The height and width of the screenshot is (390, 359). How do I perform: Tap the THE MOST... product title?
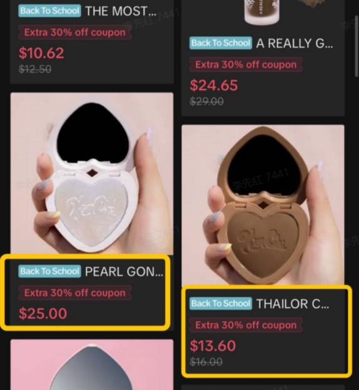click(x=121, y=11)
